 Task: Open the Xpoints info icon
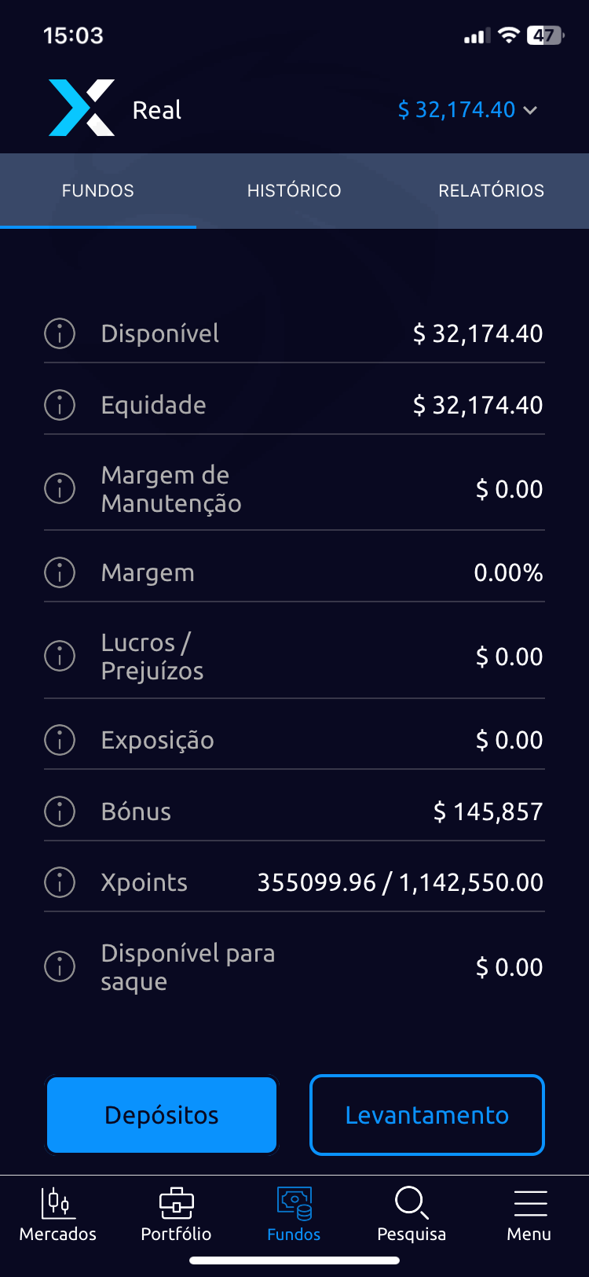60,882
